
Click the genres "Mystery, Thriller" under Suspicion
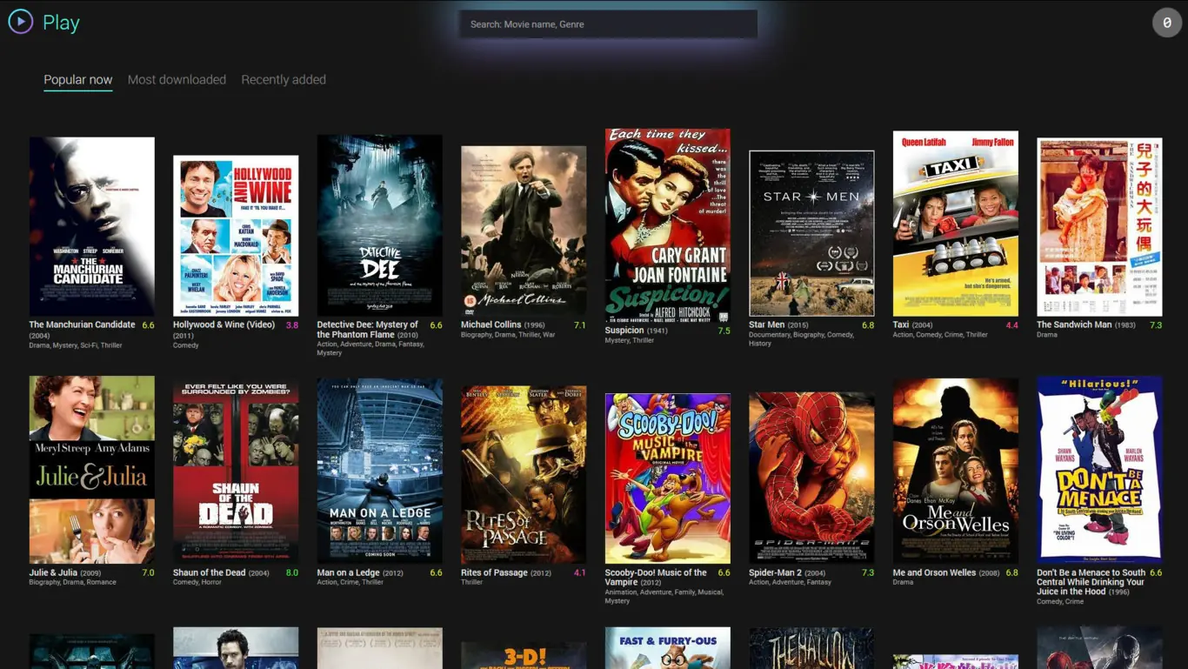pyautogui.click(x=630, y=340)
